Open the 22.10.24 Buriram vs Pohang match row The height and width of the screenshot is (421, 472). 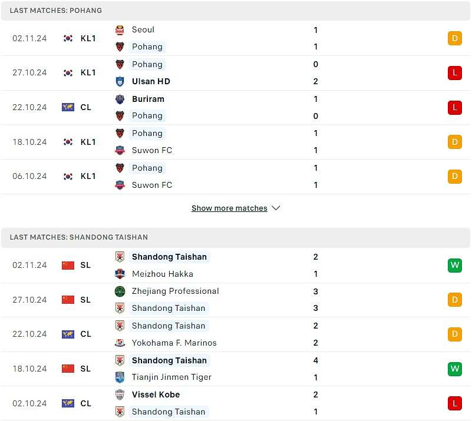coord(235,108)
